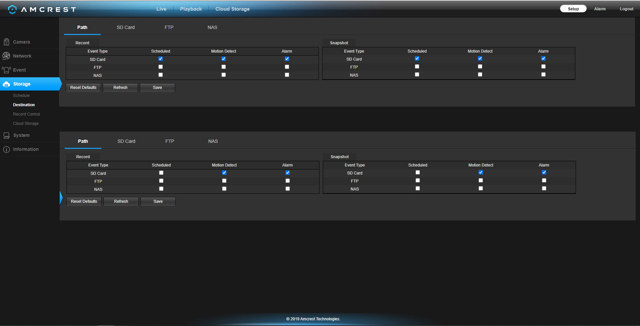Click the Snapshot label in upper panel
Screen dimensions: 640x326
[x=339, y=43]
